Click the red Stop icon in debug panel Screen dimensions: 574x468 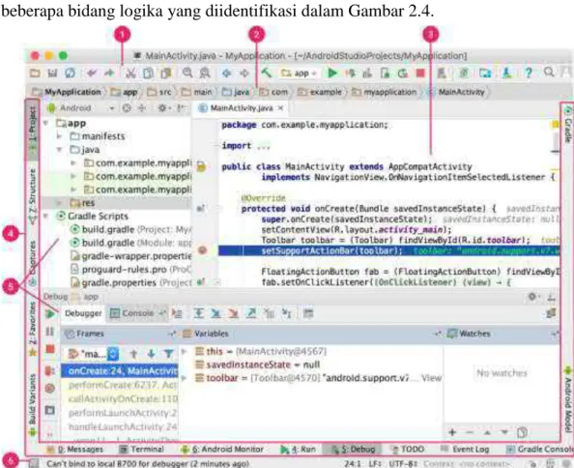50,349
